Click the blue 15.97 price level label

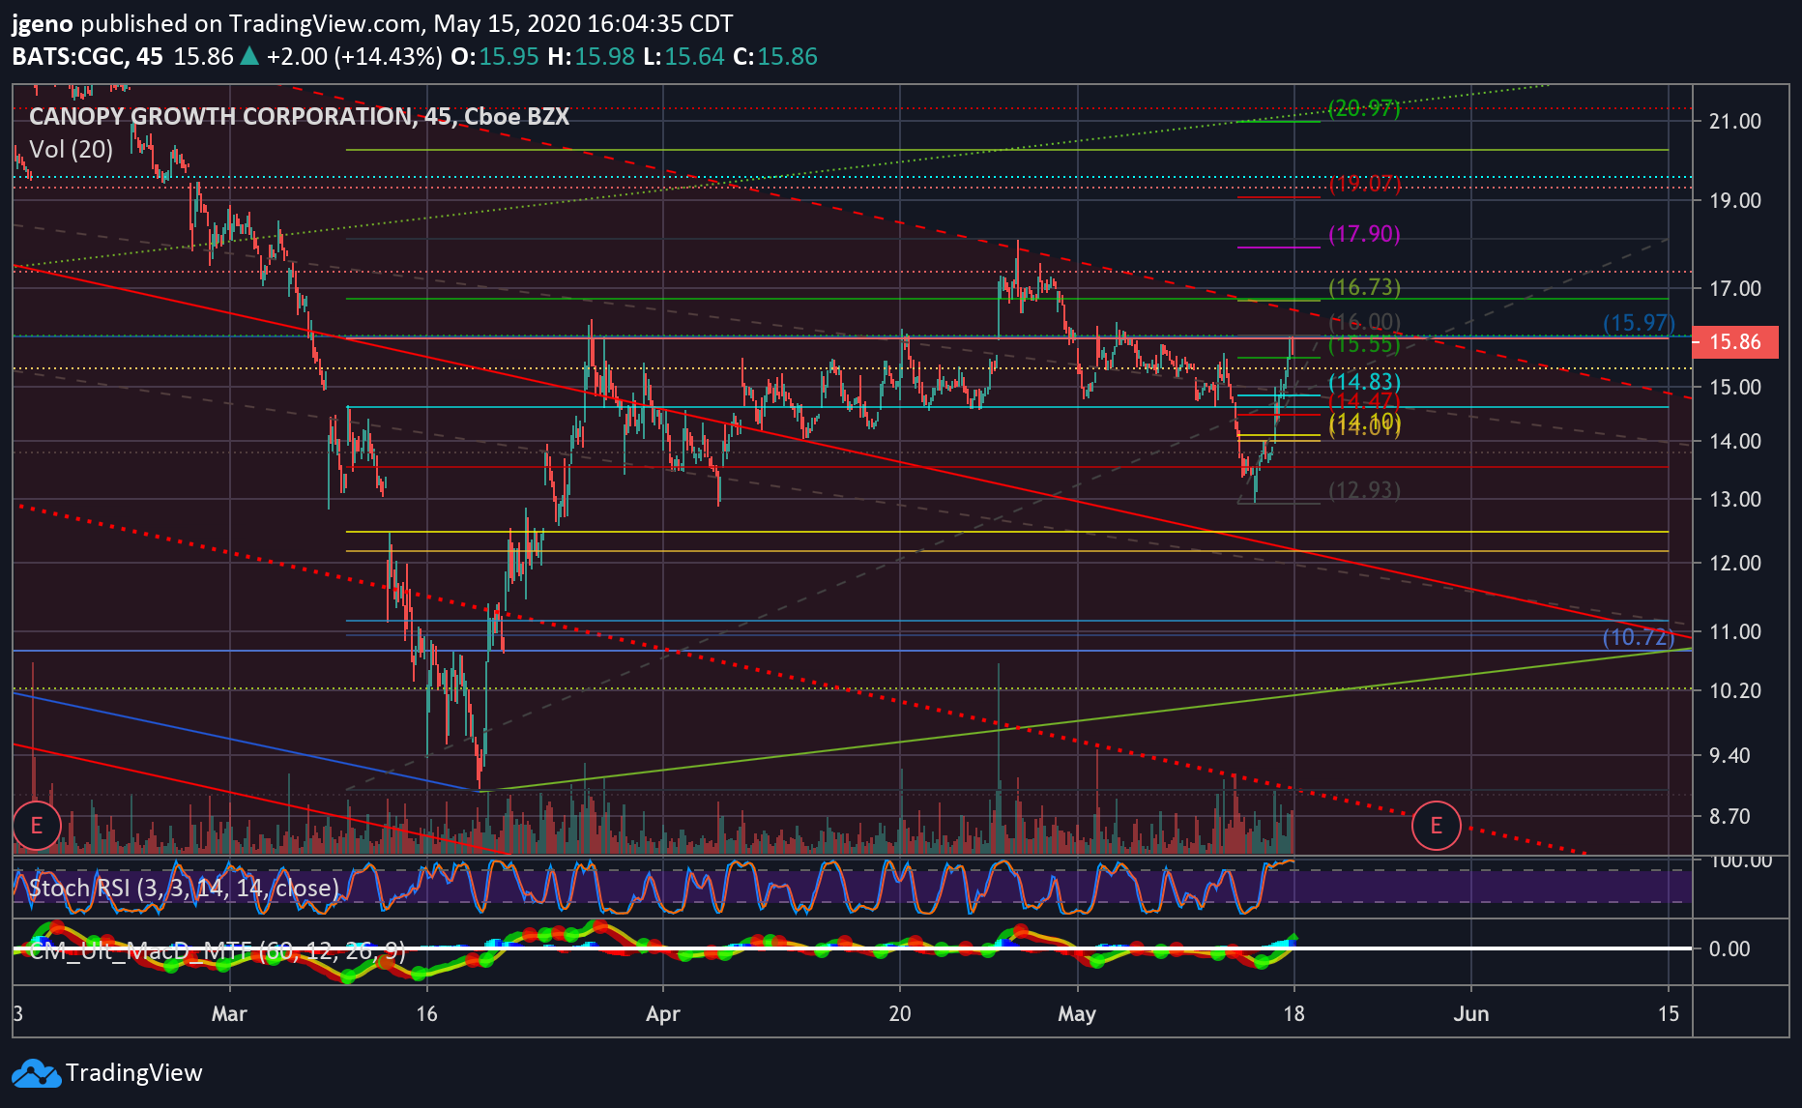1639,323
